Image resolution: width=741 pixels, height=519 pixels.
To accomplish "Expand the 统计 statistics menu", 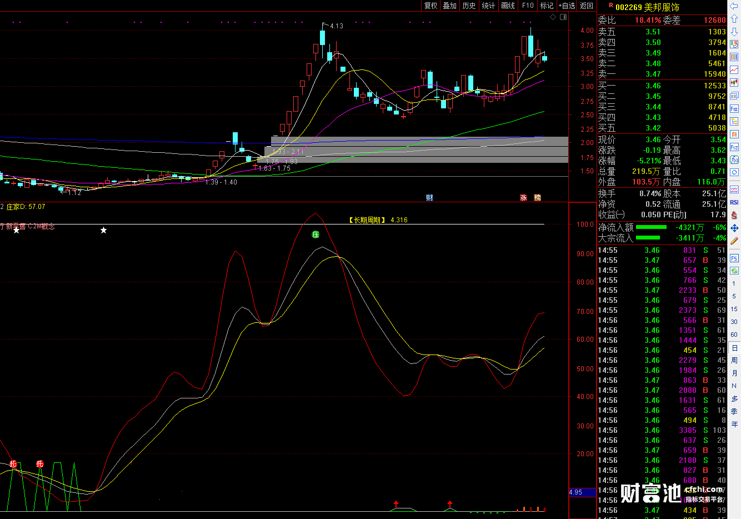I will (x=488, y=6).
